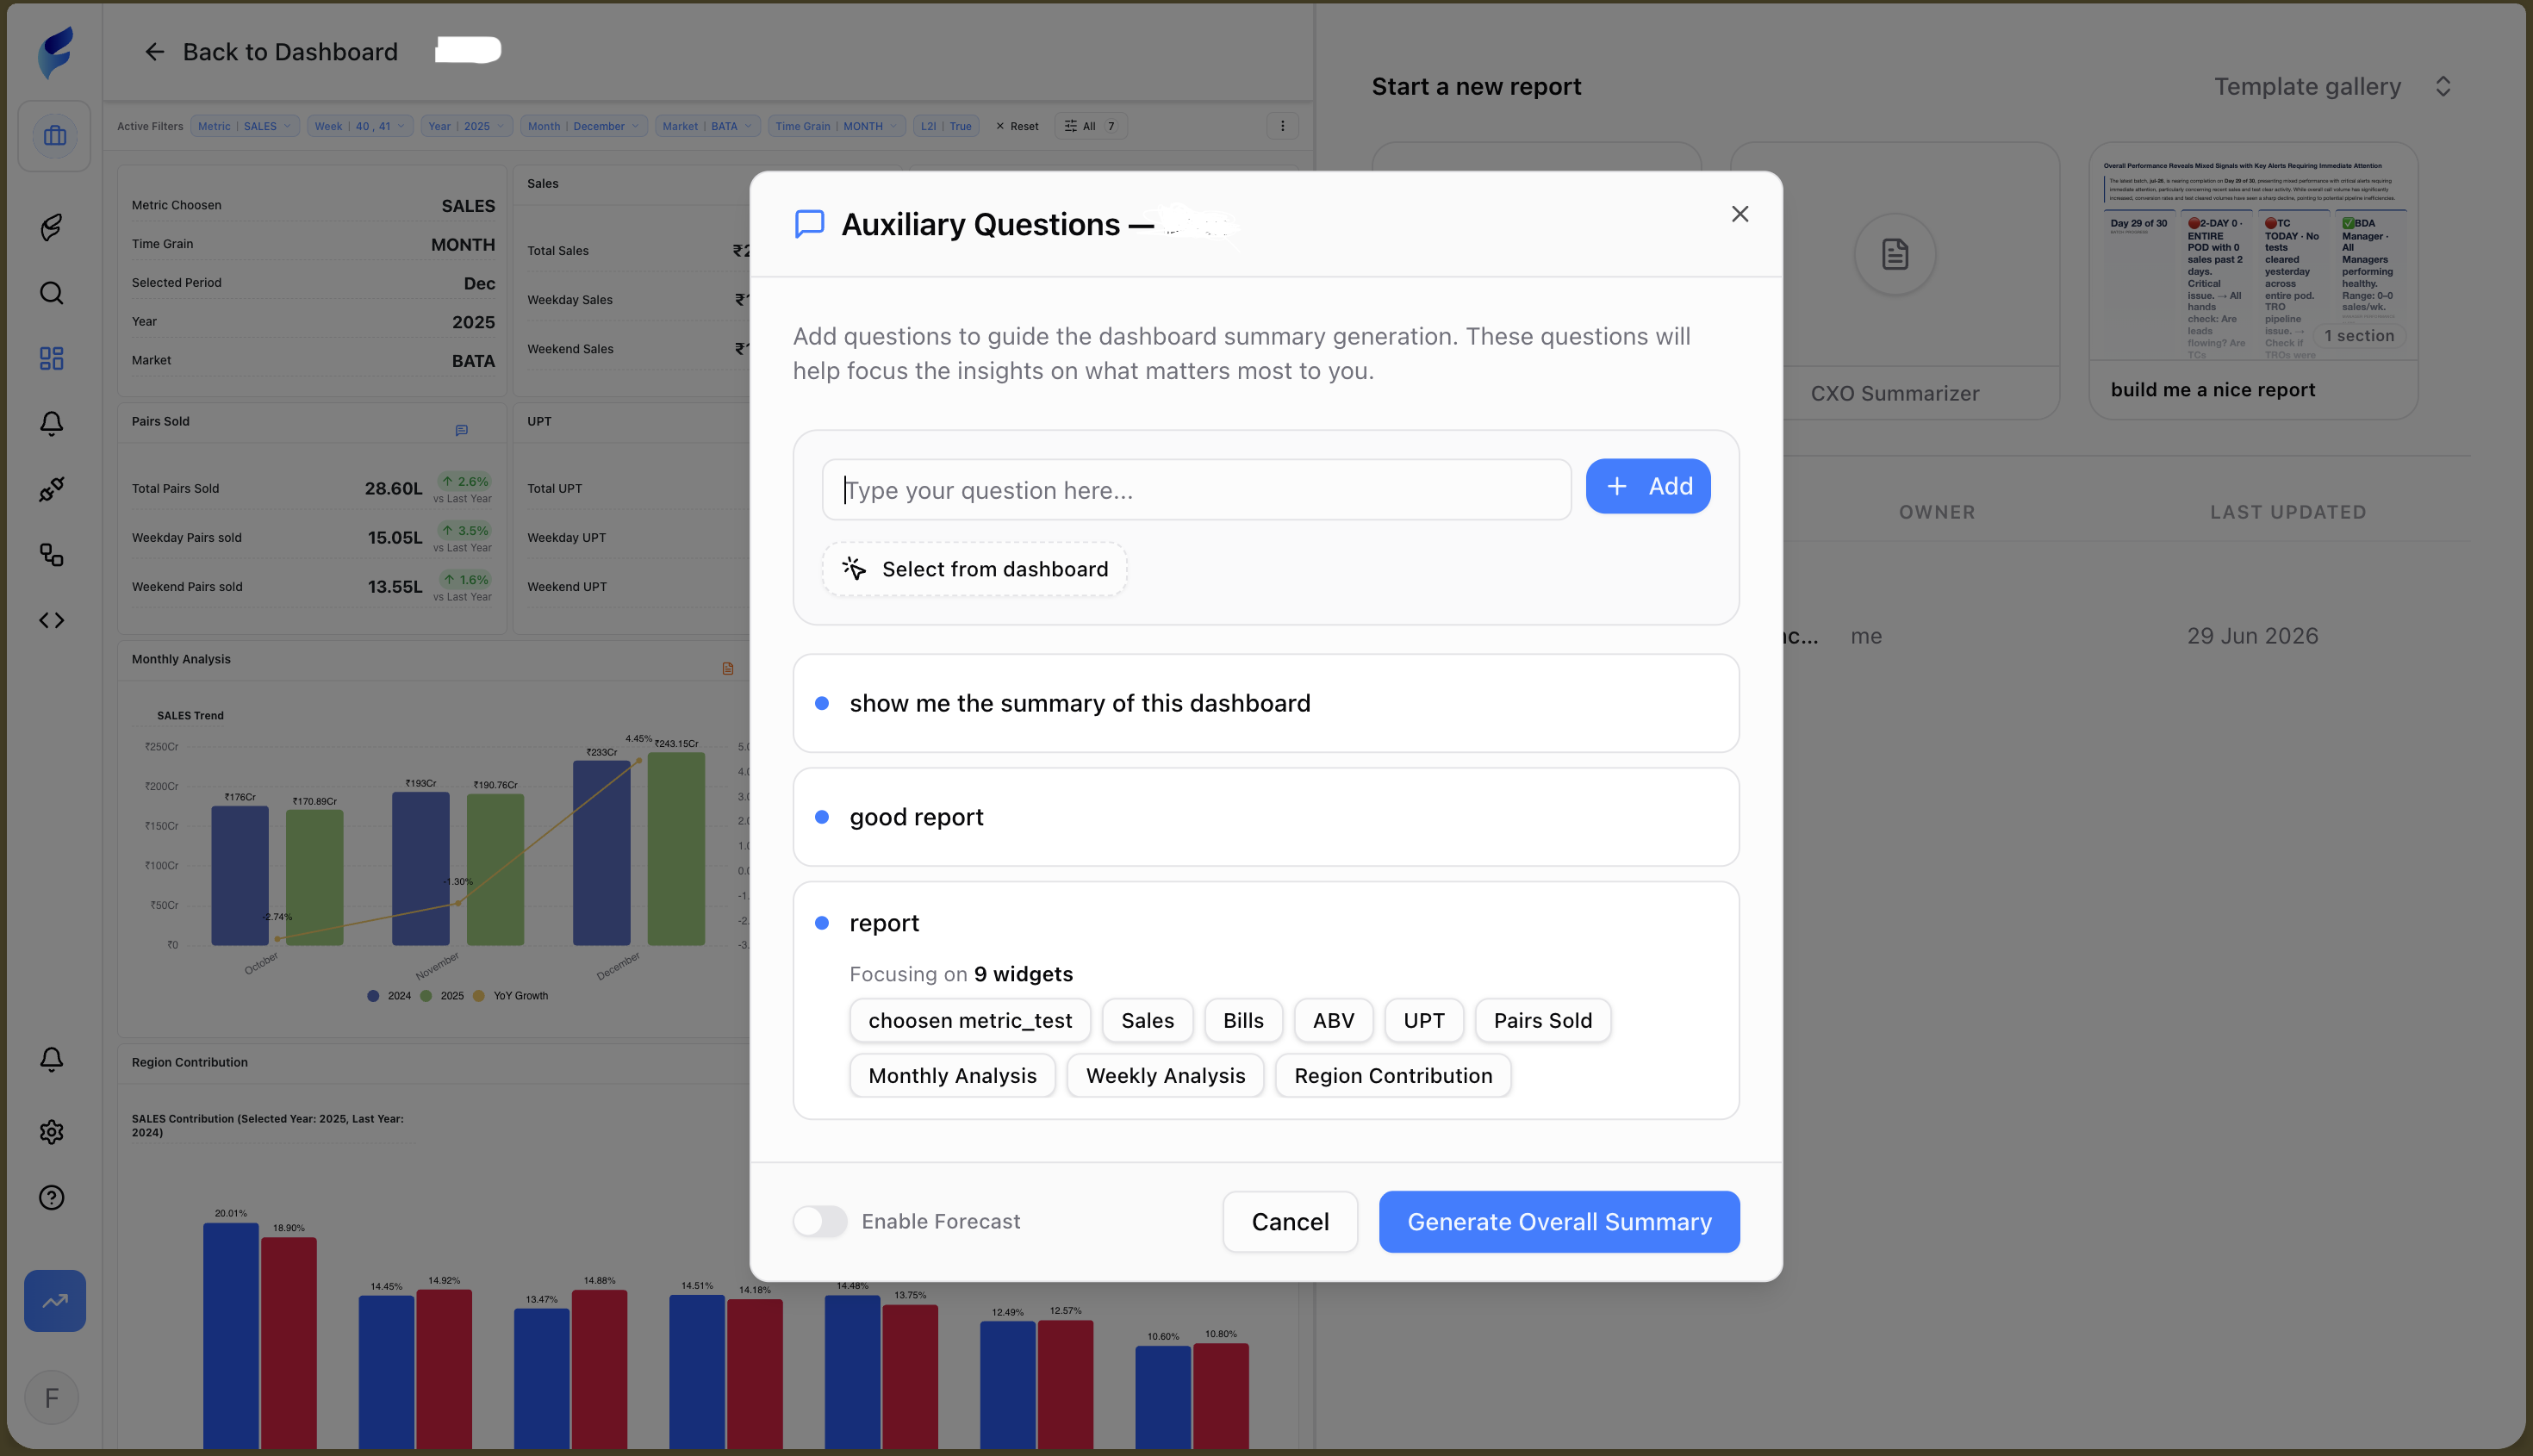Click the Sales widget chip

tap(1147, 1020)
